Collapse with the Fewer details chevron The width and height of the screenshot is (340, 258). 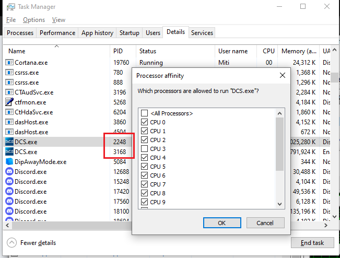click(11, 243)
